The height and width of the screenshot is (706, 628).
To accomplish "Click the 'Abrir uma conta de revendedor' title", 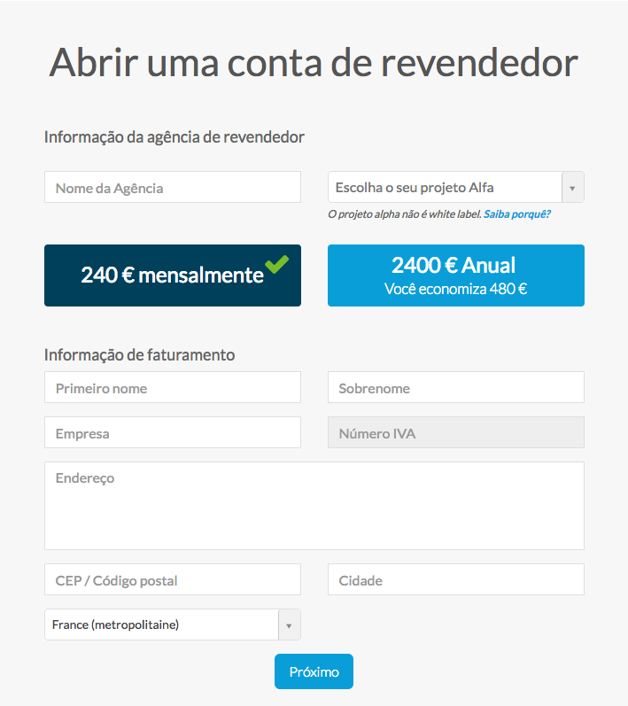I will click(314, 62).
